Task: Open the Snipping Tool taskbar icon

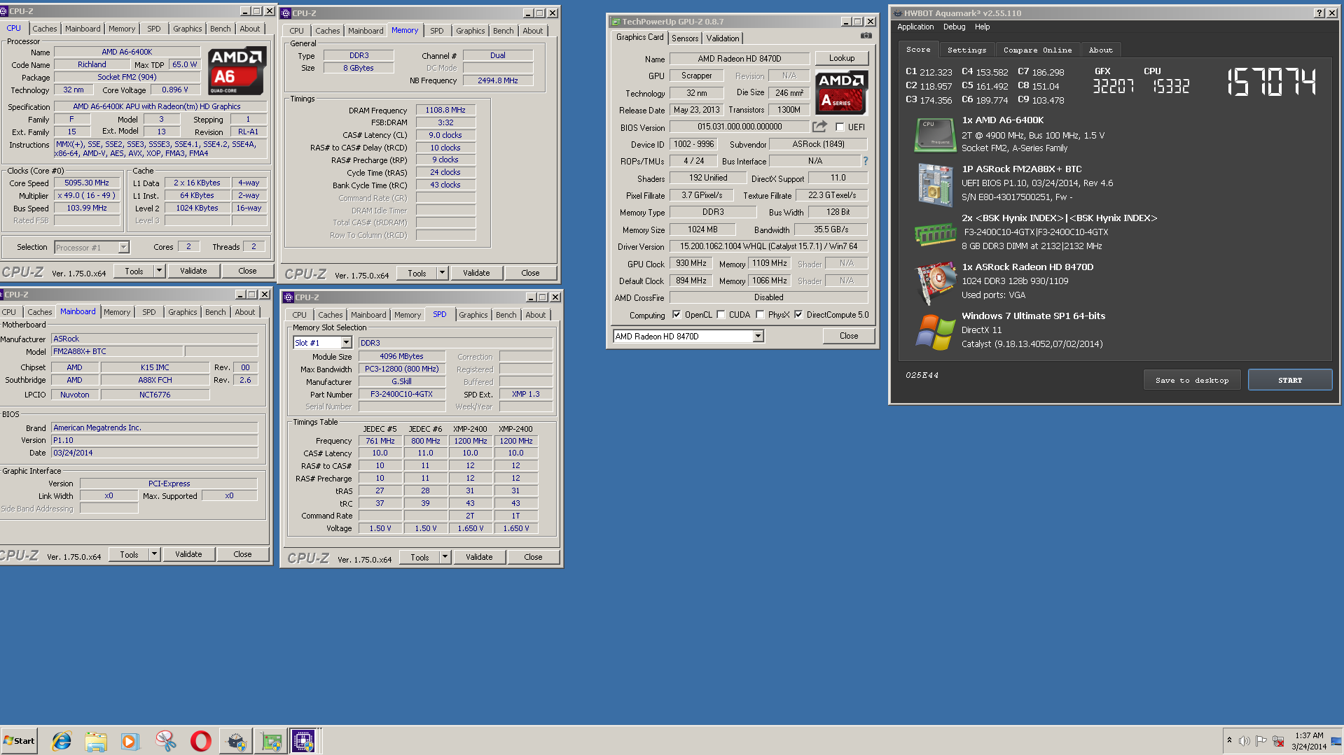Action: 166,741
